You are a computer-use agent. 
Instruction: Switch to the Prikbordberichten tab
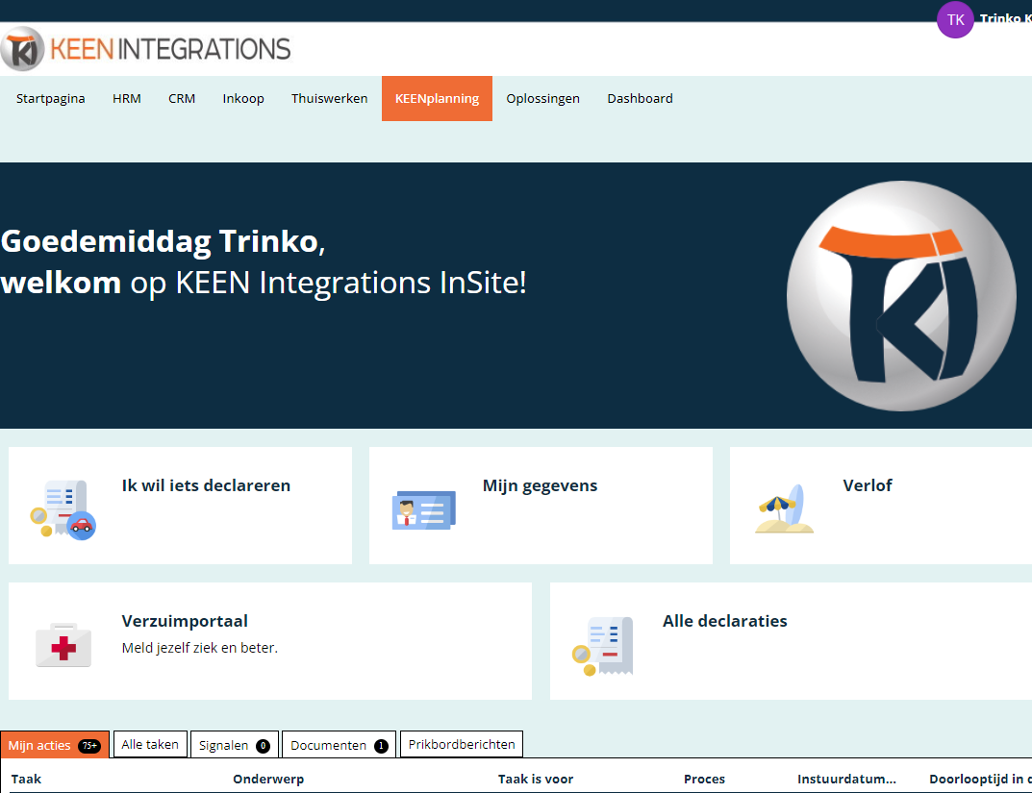pyautogui.click(x=462, y=744)
